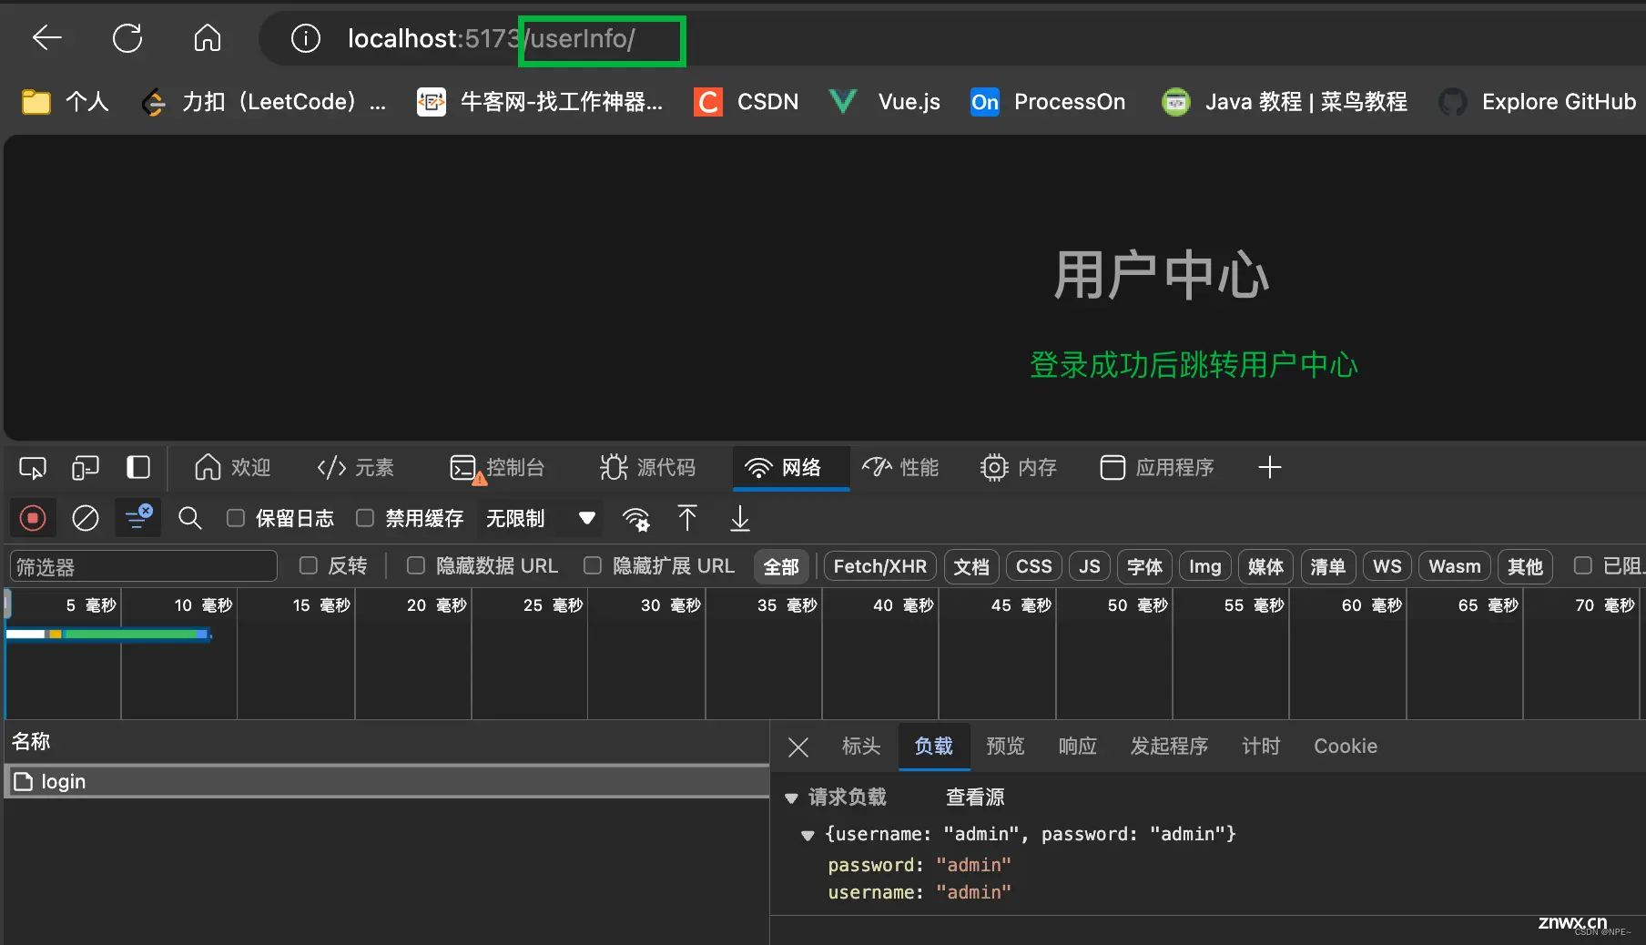The image size is (1646, 945).
Task: Filter requests by 字体
Action: 1144,566
